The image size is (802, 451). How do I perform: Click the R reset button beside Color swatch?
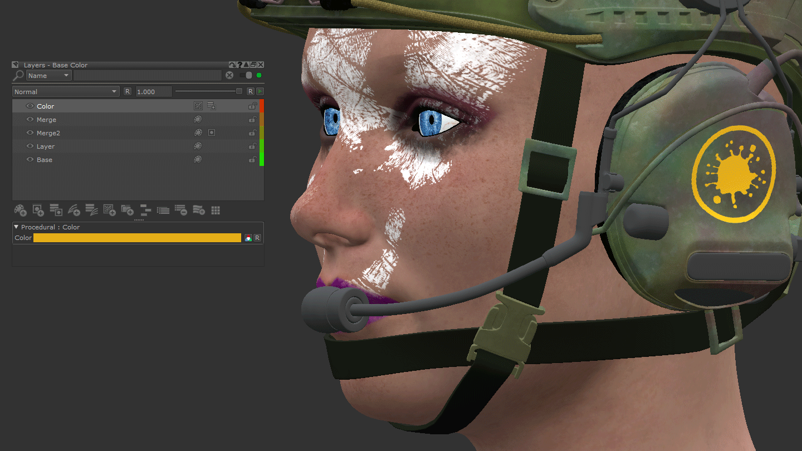pyautogui.click(x=257, y=238)
